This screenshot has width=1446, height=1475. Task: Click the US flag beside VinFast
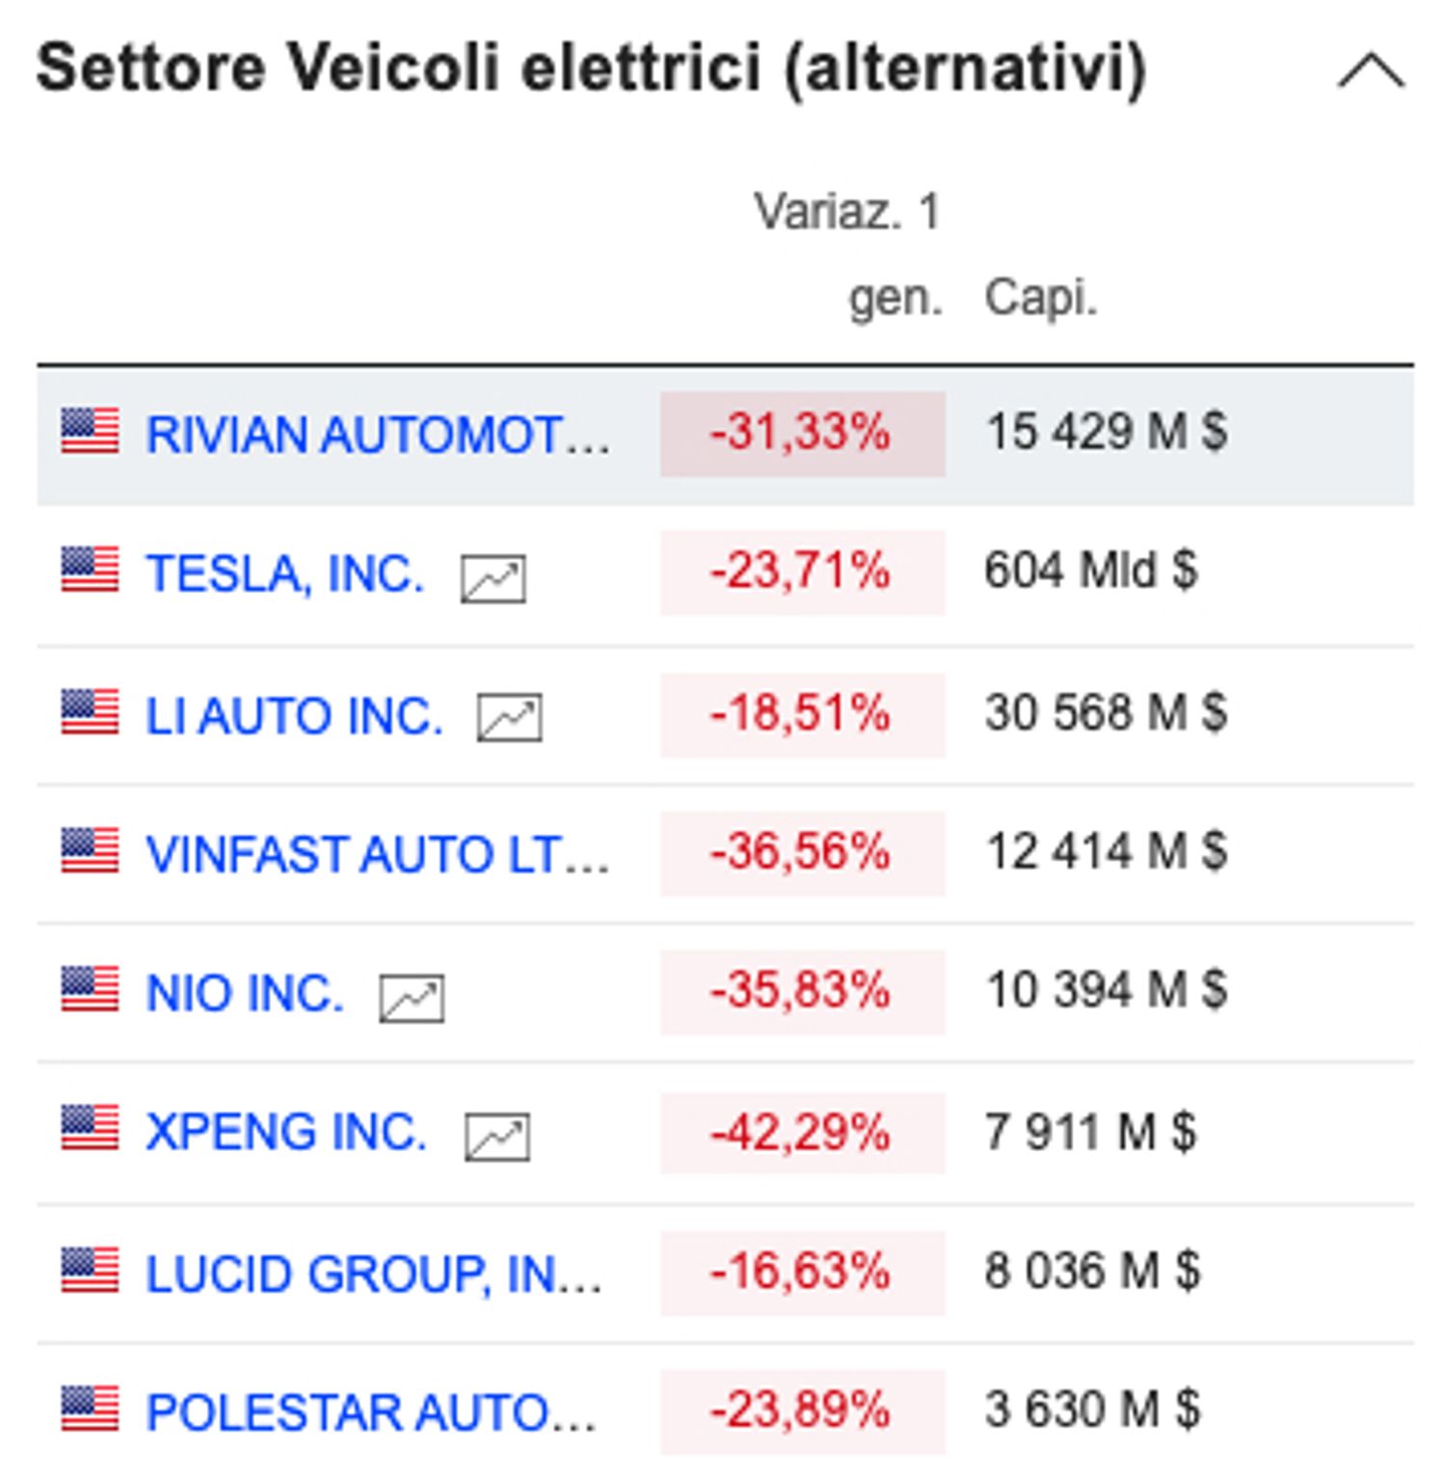tap(90, 851)
